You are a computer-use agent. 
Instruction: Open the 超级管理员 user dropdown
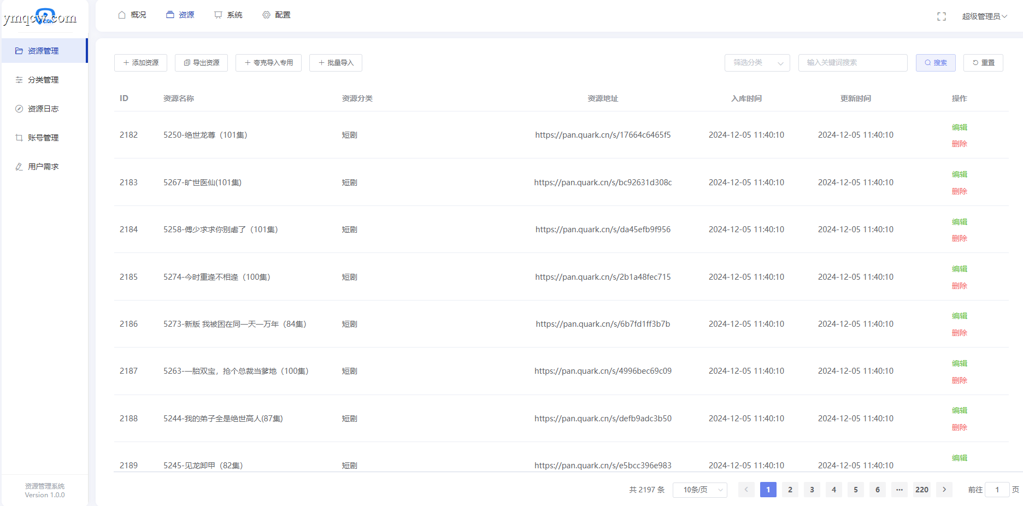tap(984, 16)
